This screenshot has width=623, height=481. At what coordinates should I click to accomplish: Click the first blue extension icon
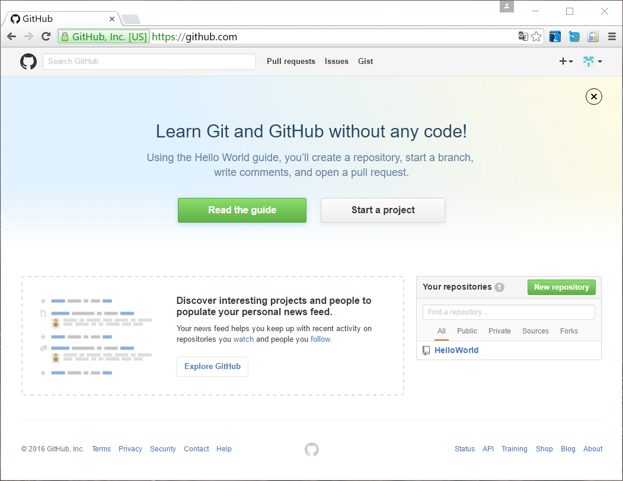(555, 37)
